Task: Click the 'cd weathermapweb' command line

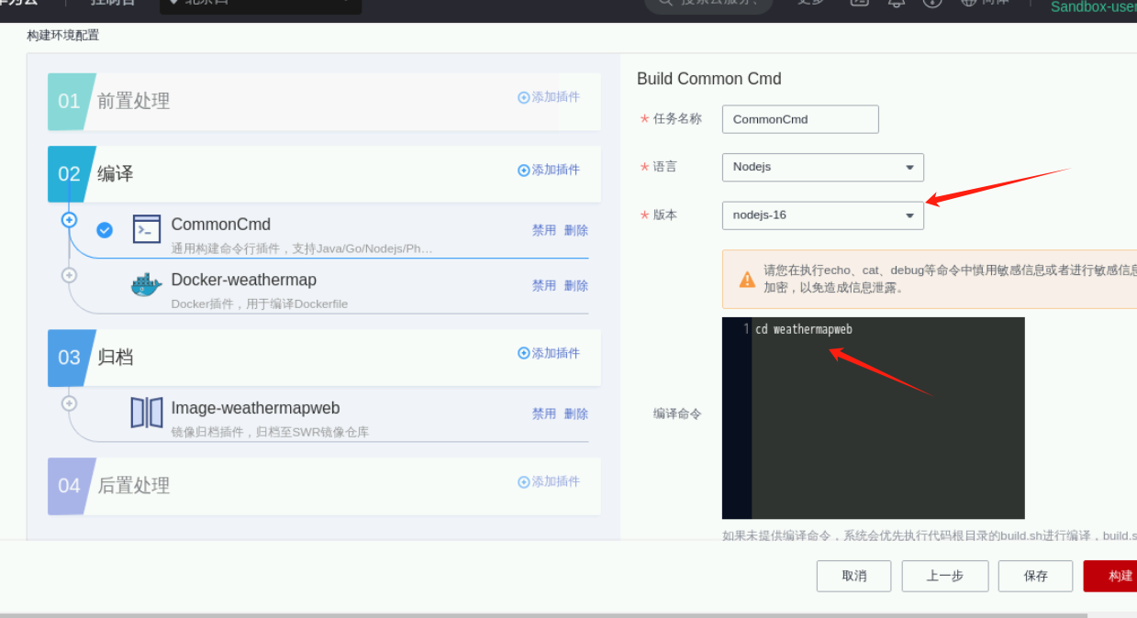Action: click(804, 329)
